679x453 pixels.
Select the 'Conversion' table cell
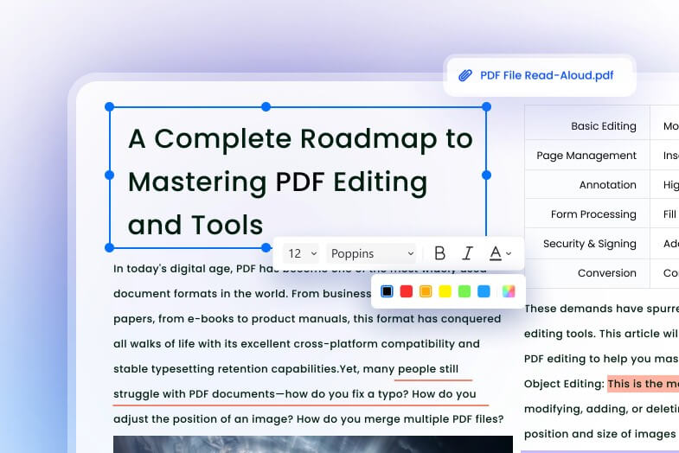click(587, 273)
